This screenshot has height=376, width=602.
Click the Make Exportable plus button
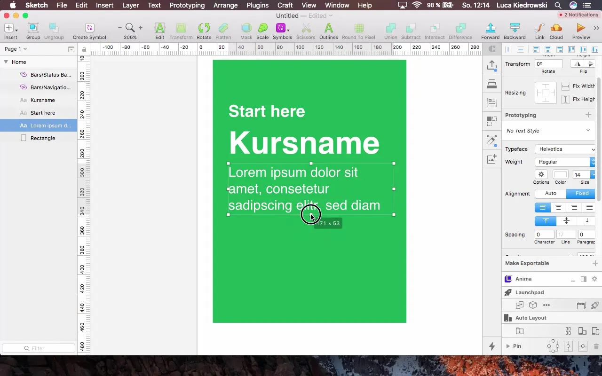[x=595, y=263]
